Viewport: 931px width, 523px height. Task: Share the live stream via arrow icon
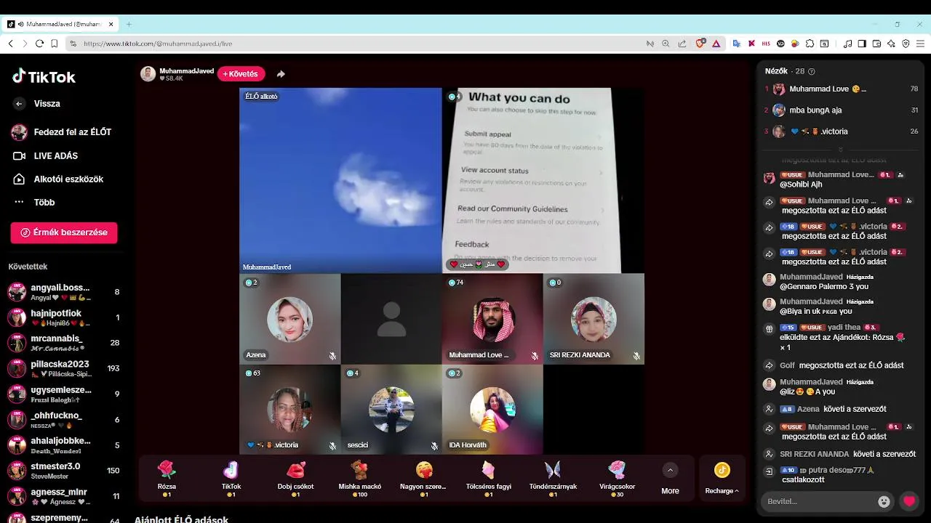(x=281, y=74)
